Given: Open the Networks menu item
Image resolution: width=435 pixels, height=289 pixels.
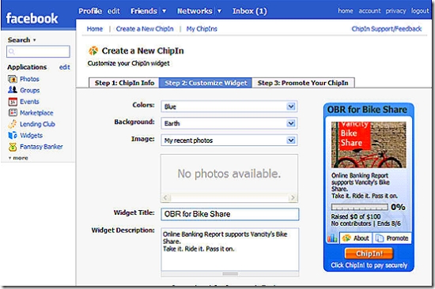Looking at the screenshot, I should tap(195, 11).
